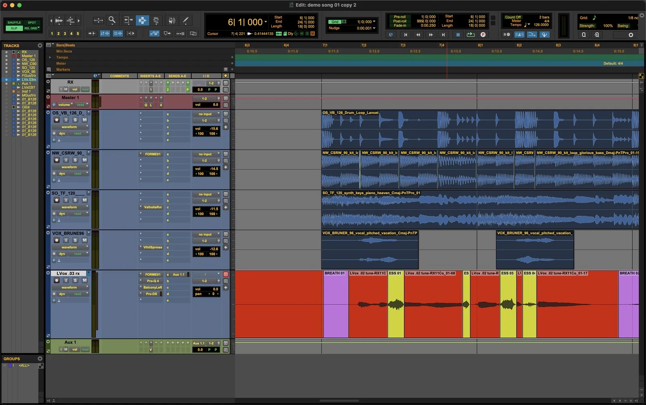Screen dimensions: 646x405
Task: Open the Nudge value dropdown arrow
Action: pos(374,28)
